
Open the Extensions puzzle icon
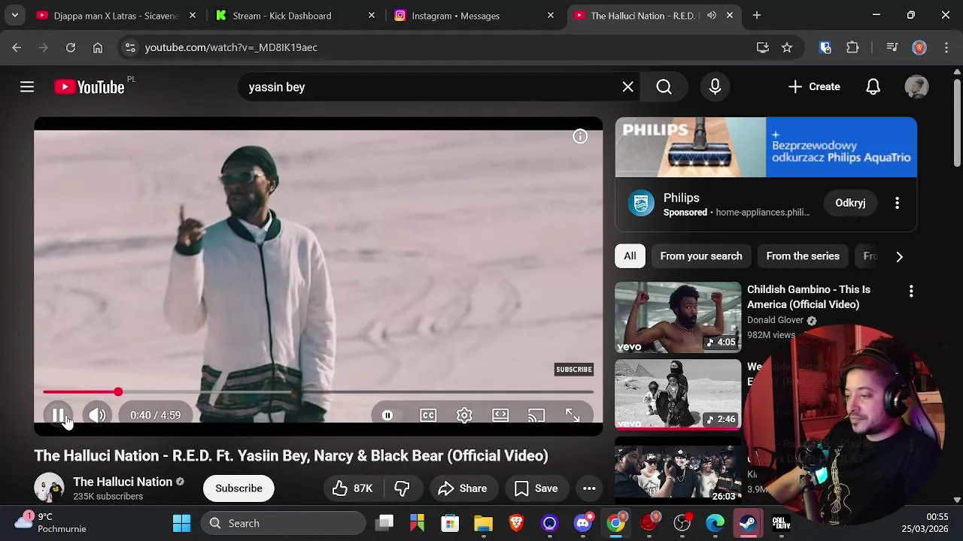click(x=852, y=47)
